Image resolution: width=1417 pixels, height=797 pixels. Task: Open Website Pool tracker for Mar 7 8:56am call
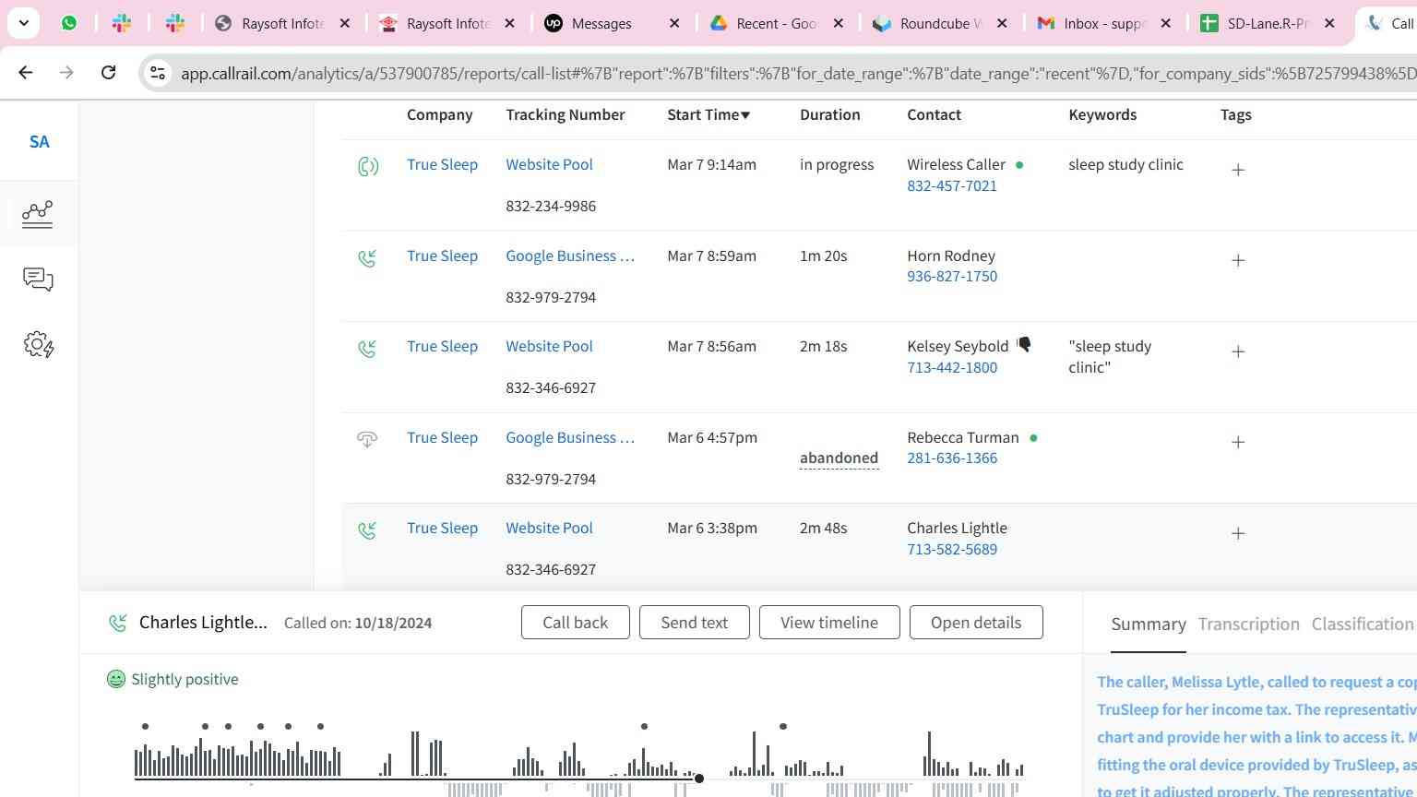click(x=549, y=346)
